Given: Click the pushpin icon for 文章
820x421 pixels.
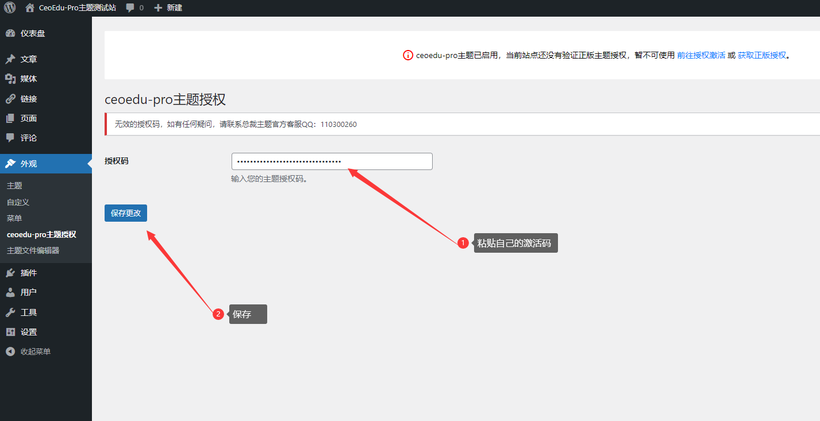Looking at the screenshot, I should 10,59.
